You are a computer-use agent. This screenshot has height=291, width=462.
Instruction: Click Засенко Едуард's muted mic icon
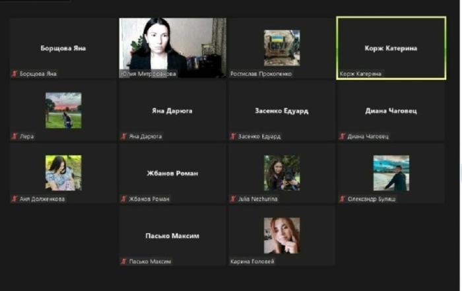pos(234,137)
